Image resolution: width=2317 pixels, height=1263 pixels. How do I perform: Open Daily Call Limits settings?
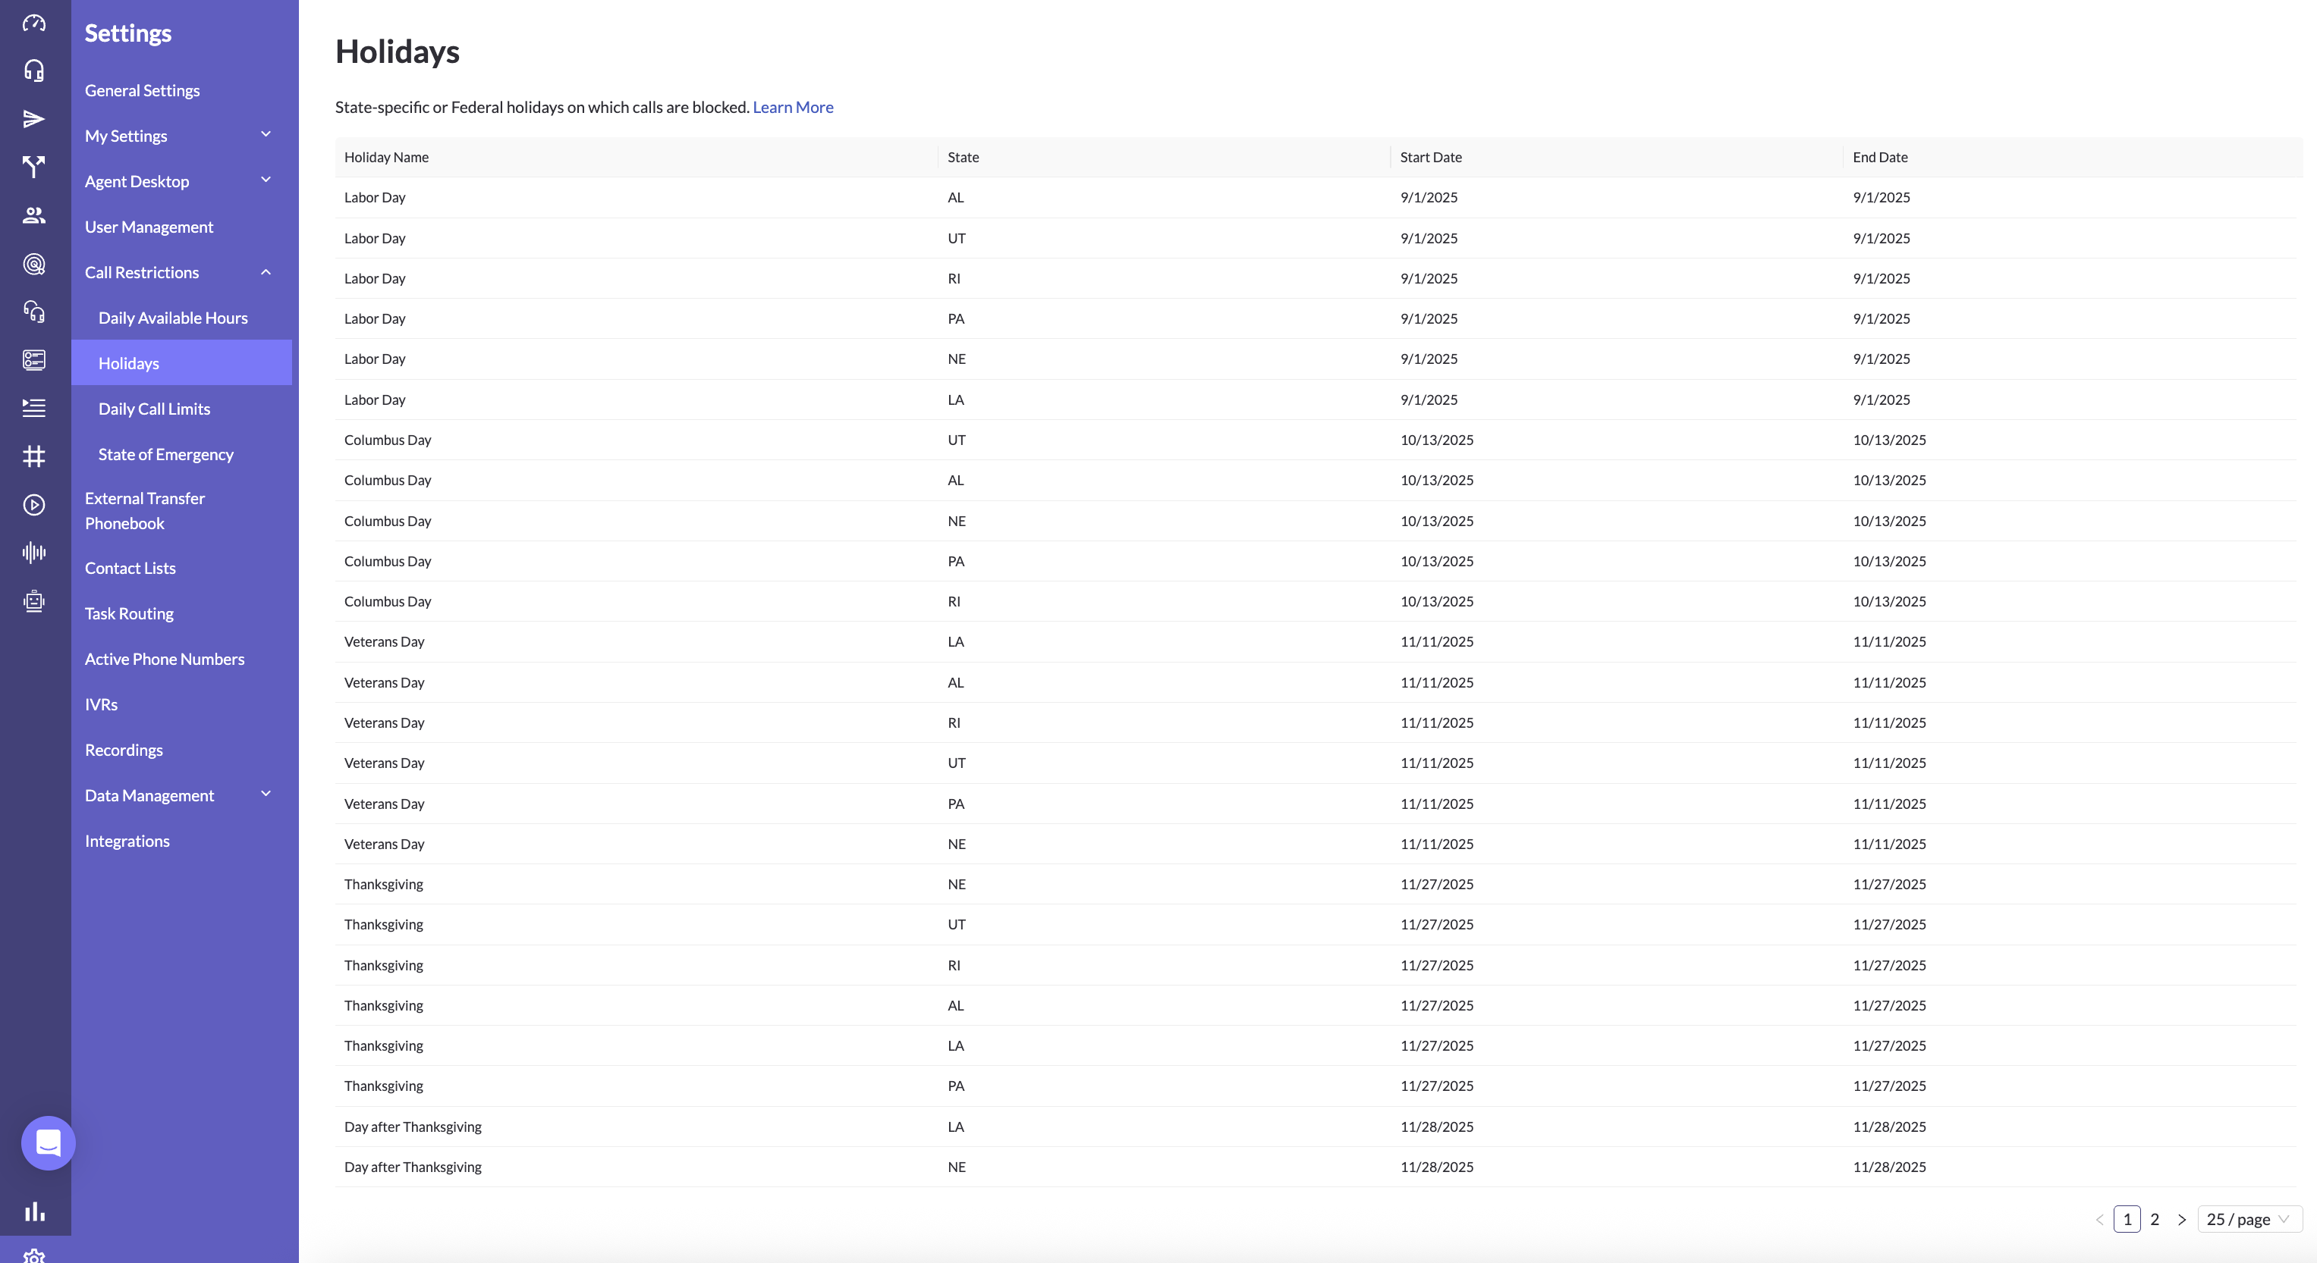(154, 408)
